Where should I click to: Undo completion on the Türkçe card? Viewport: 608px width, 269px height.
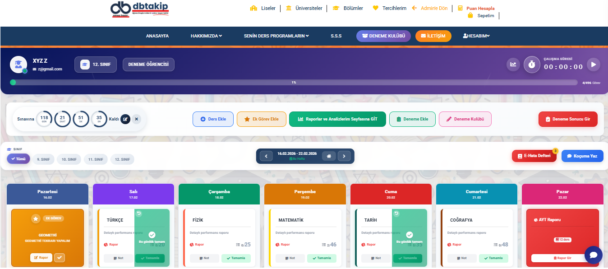(x=139, y=213)
